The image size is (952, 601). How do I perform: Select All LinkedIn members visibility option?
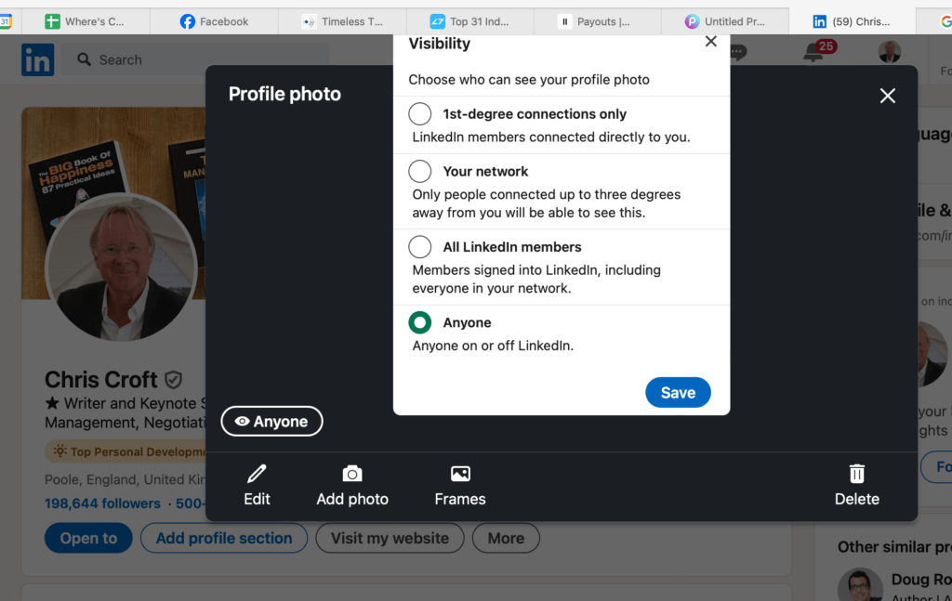point(419,246)
